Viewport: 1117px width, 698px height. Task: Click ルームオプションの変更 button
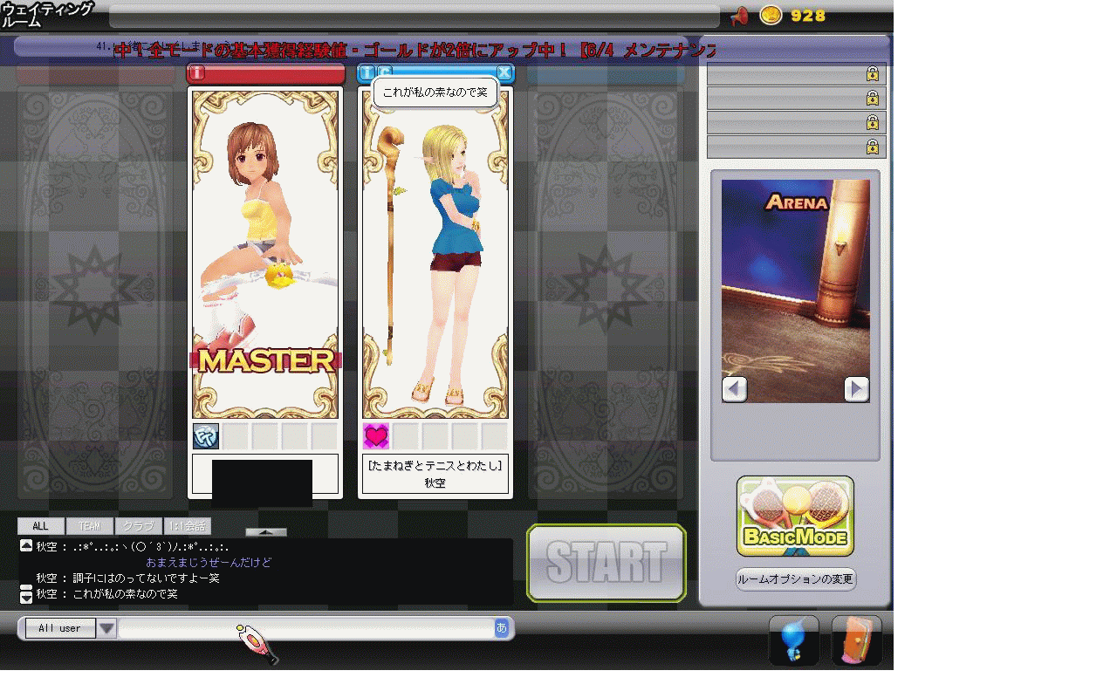tap(795, 579)
